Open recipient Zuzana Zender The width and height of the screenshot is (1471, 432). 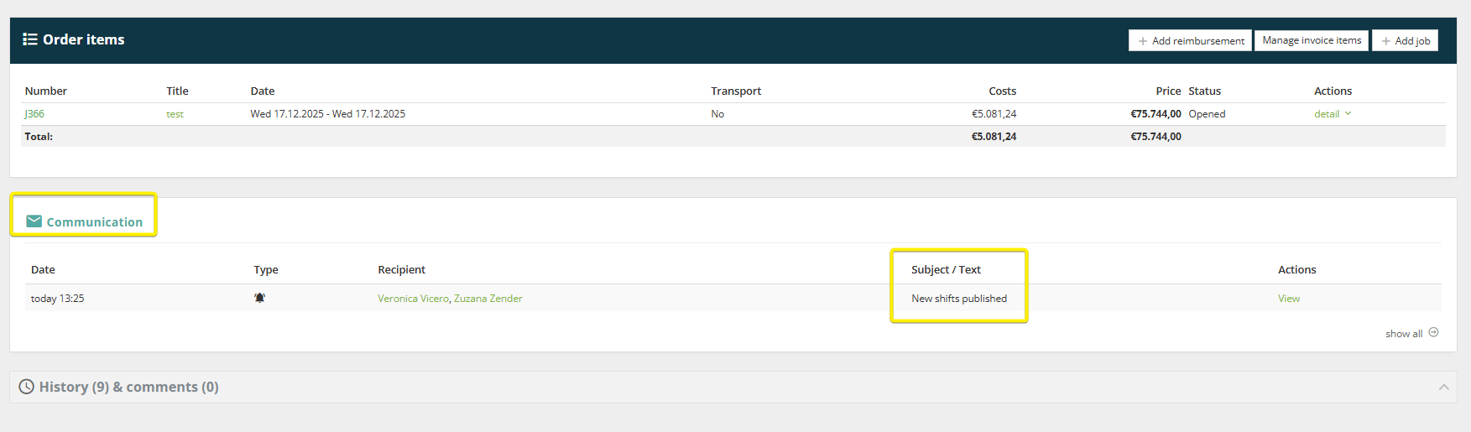[488, 299]
